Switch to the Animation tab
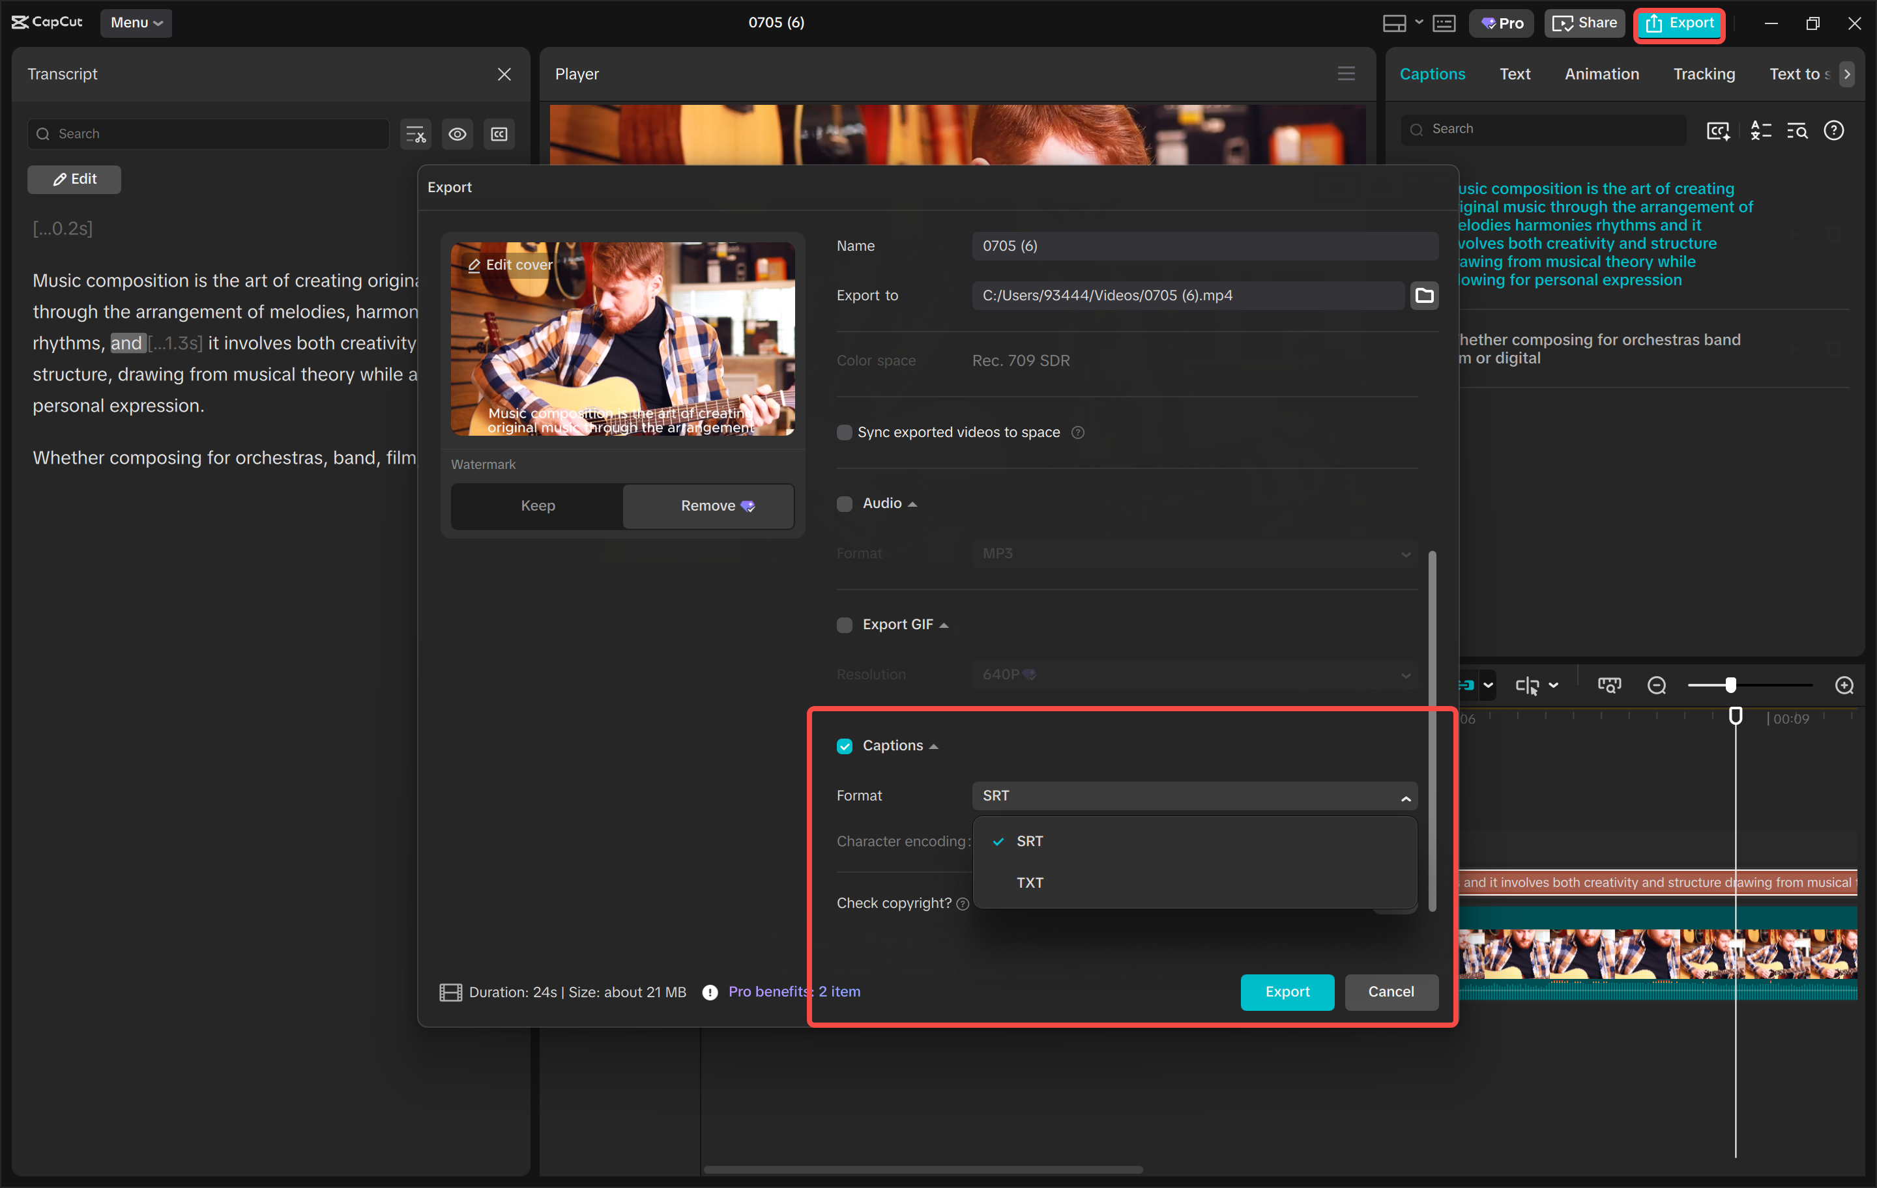The image size is (1877, 1188). point(1601,74)
